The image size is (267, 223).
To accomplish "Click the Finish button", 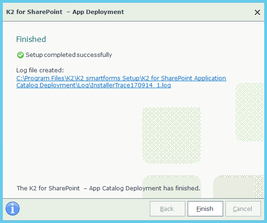I will (x=205, y=209).
